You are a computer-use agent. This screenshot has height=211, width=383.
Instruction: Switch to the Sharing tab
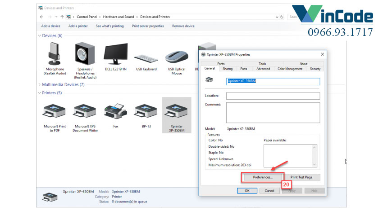228,69
